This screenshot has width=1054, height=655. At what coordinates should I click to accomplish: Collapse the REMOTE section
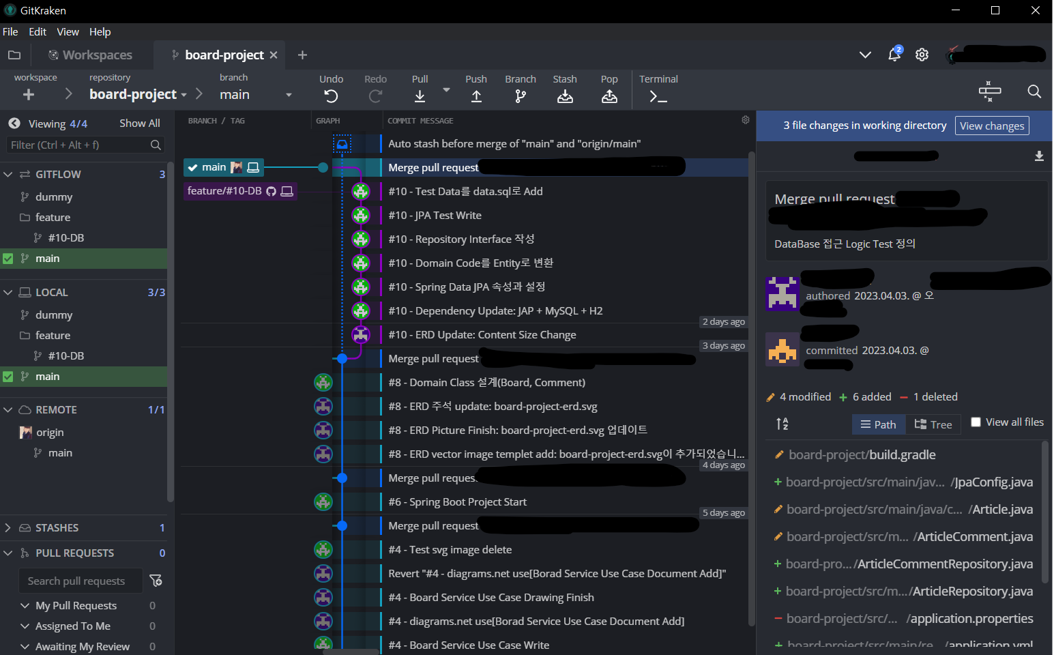pos(8,410)
